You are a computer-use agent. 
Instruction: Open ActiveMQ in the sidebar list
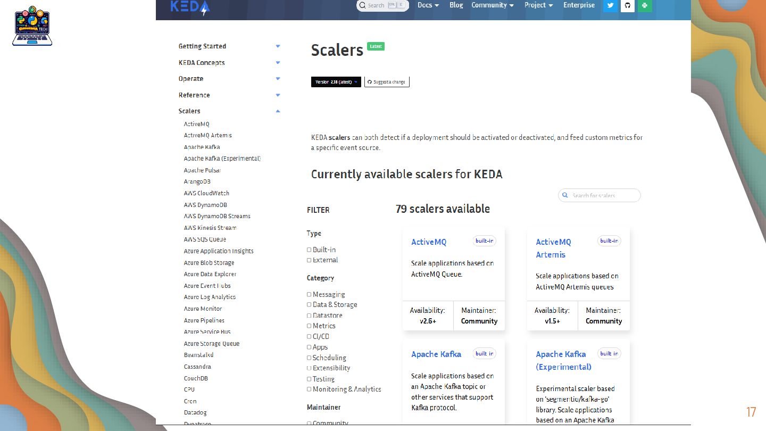pyautogui.click(x=197, y=124)
